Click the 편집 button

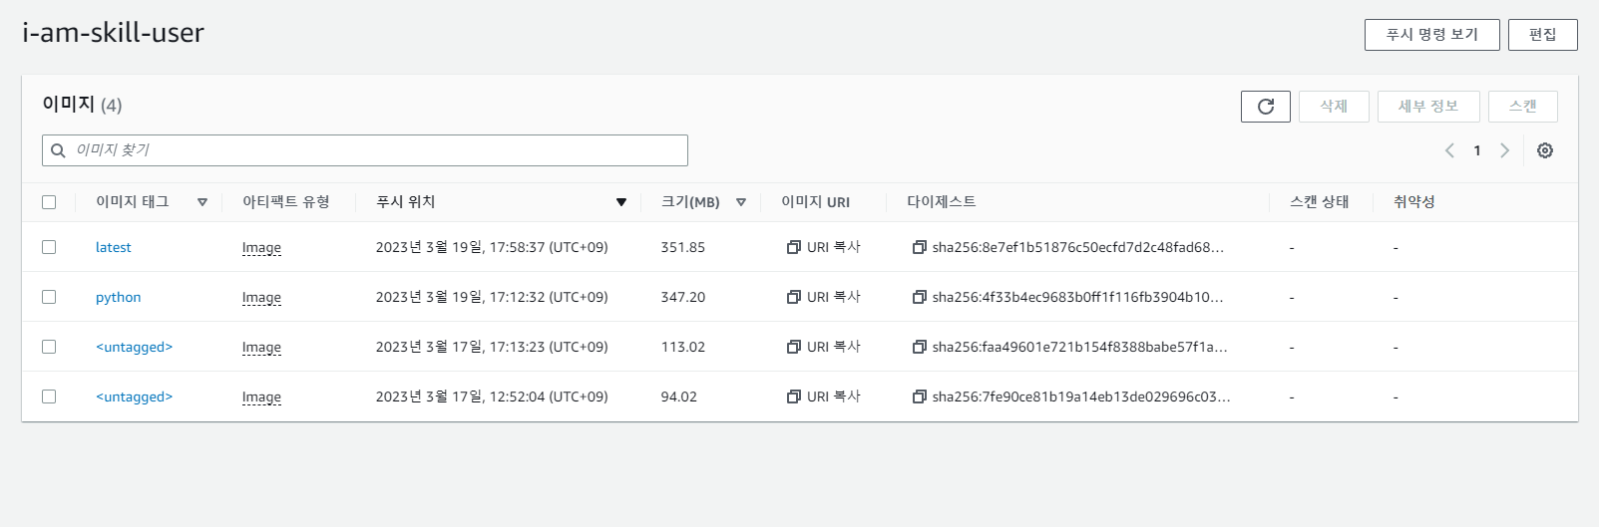tap(1543, 34)
